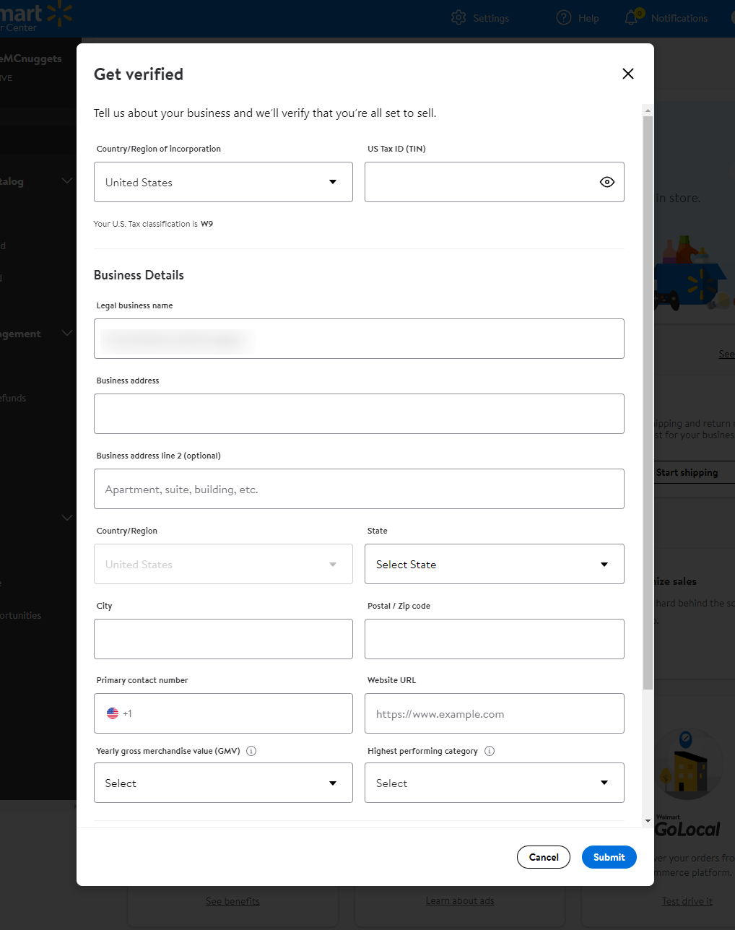Viewport: 735px width, 930px height.
Task: Open Yearly gross merchandise value dropdown
Action: 223,783
